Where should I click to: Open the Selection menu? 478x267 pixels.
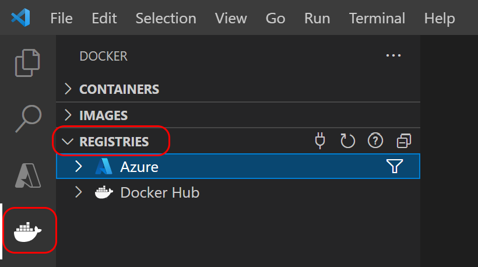pos(166,18)
